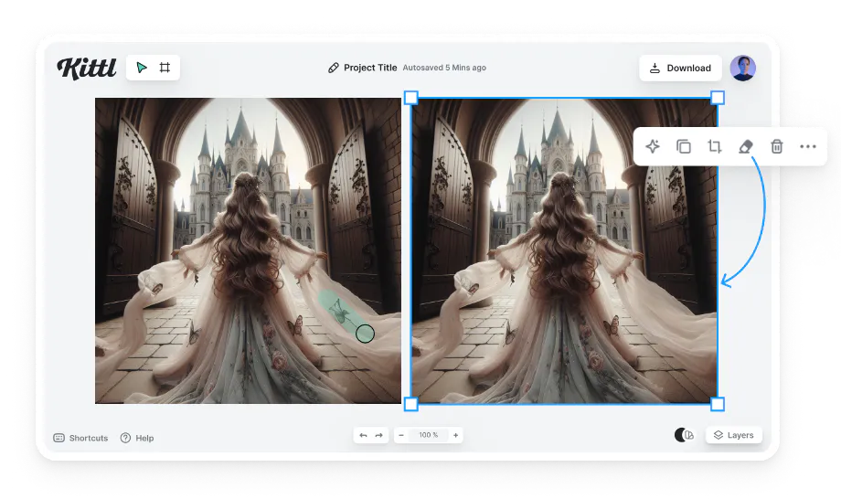Click the bottom-left selection handle

click(x=410, y=404)
